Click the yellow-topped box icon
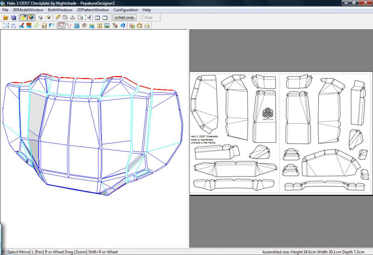This screenshot has width=373, height=255. pyautogui.click(x=48, y=17)
